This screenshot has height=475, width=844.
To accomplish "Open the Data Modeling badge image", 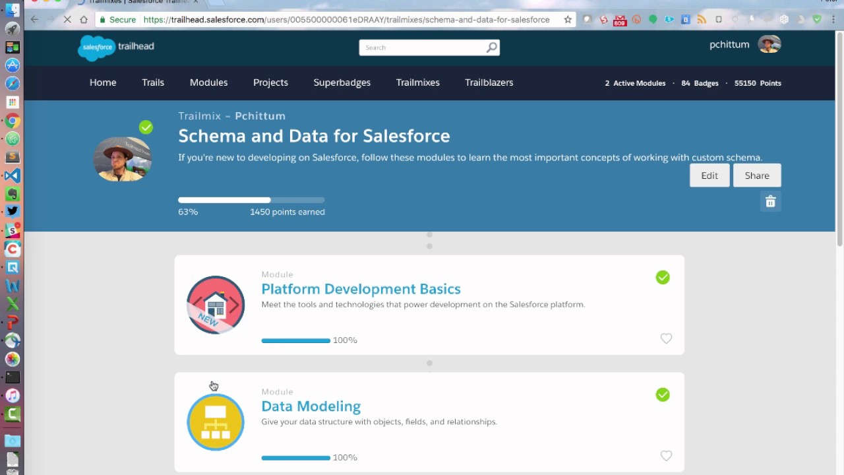I will pyautogui.click(x=216, y=422).
